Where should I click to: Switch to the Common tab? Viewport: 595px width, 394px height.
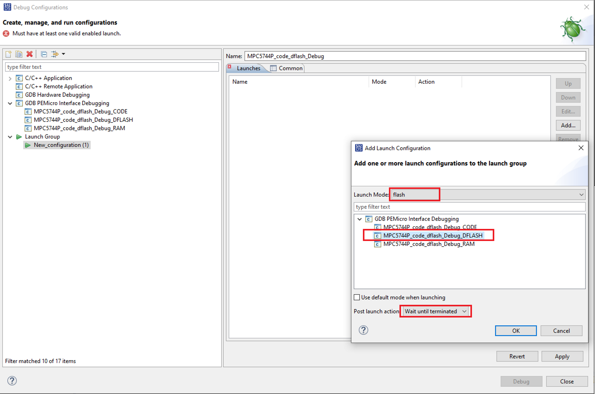pyautogui.click(x=287, y=68)
